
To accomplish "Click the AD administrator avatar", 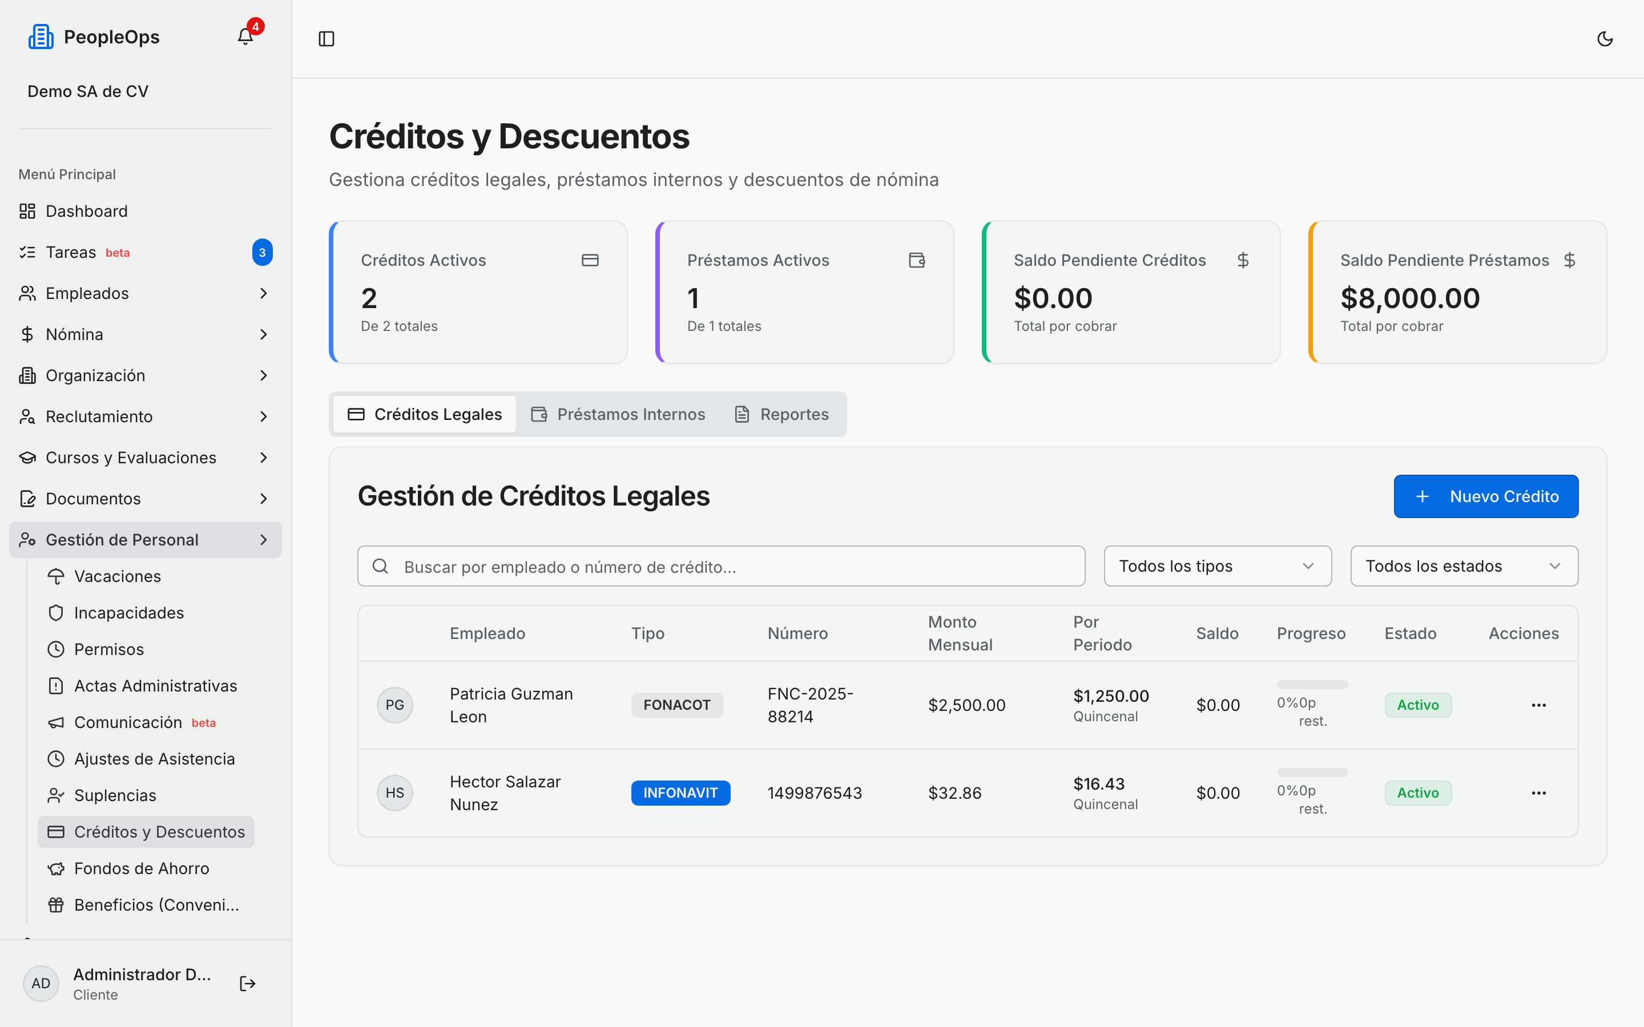I will (x=41, y=984).
